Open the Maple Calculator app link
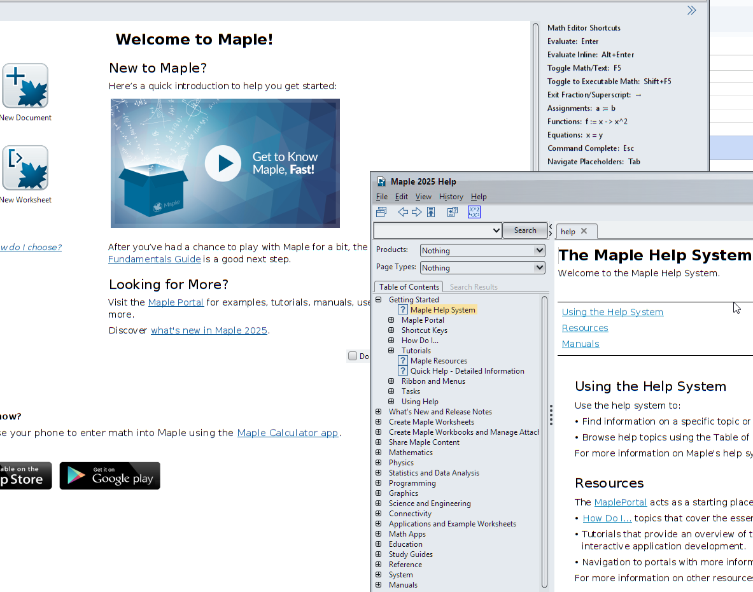The height and width of the screenshot is (592, 753). click(x=288, y=433)
